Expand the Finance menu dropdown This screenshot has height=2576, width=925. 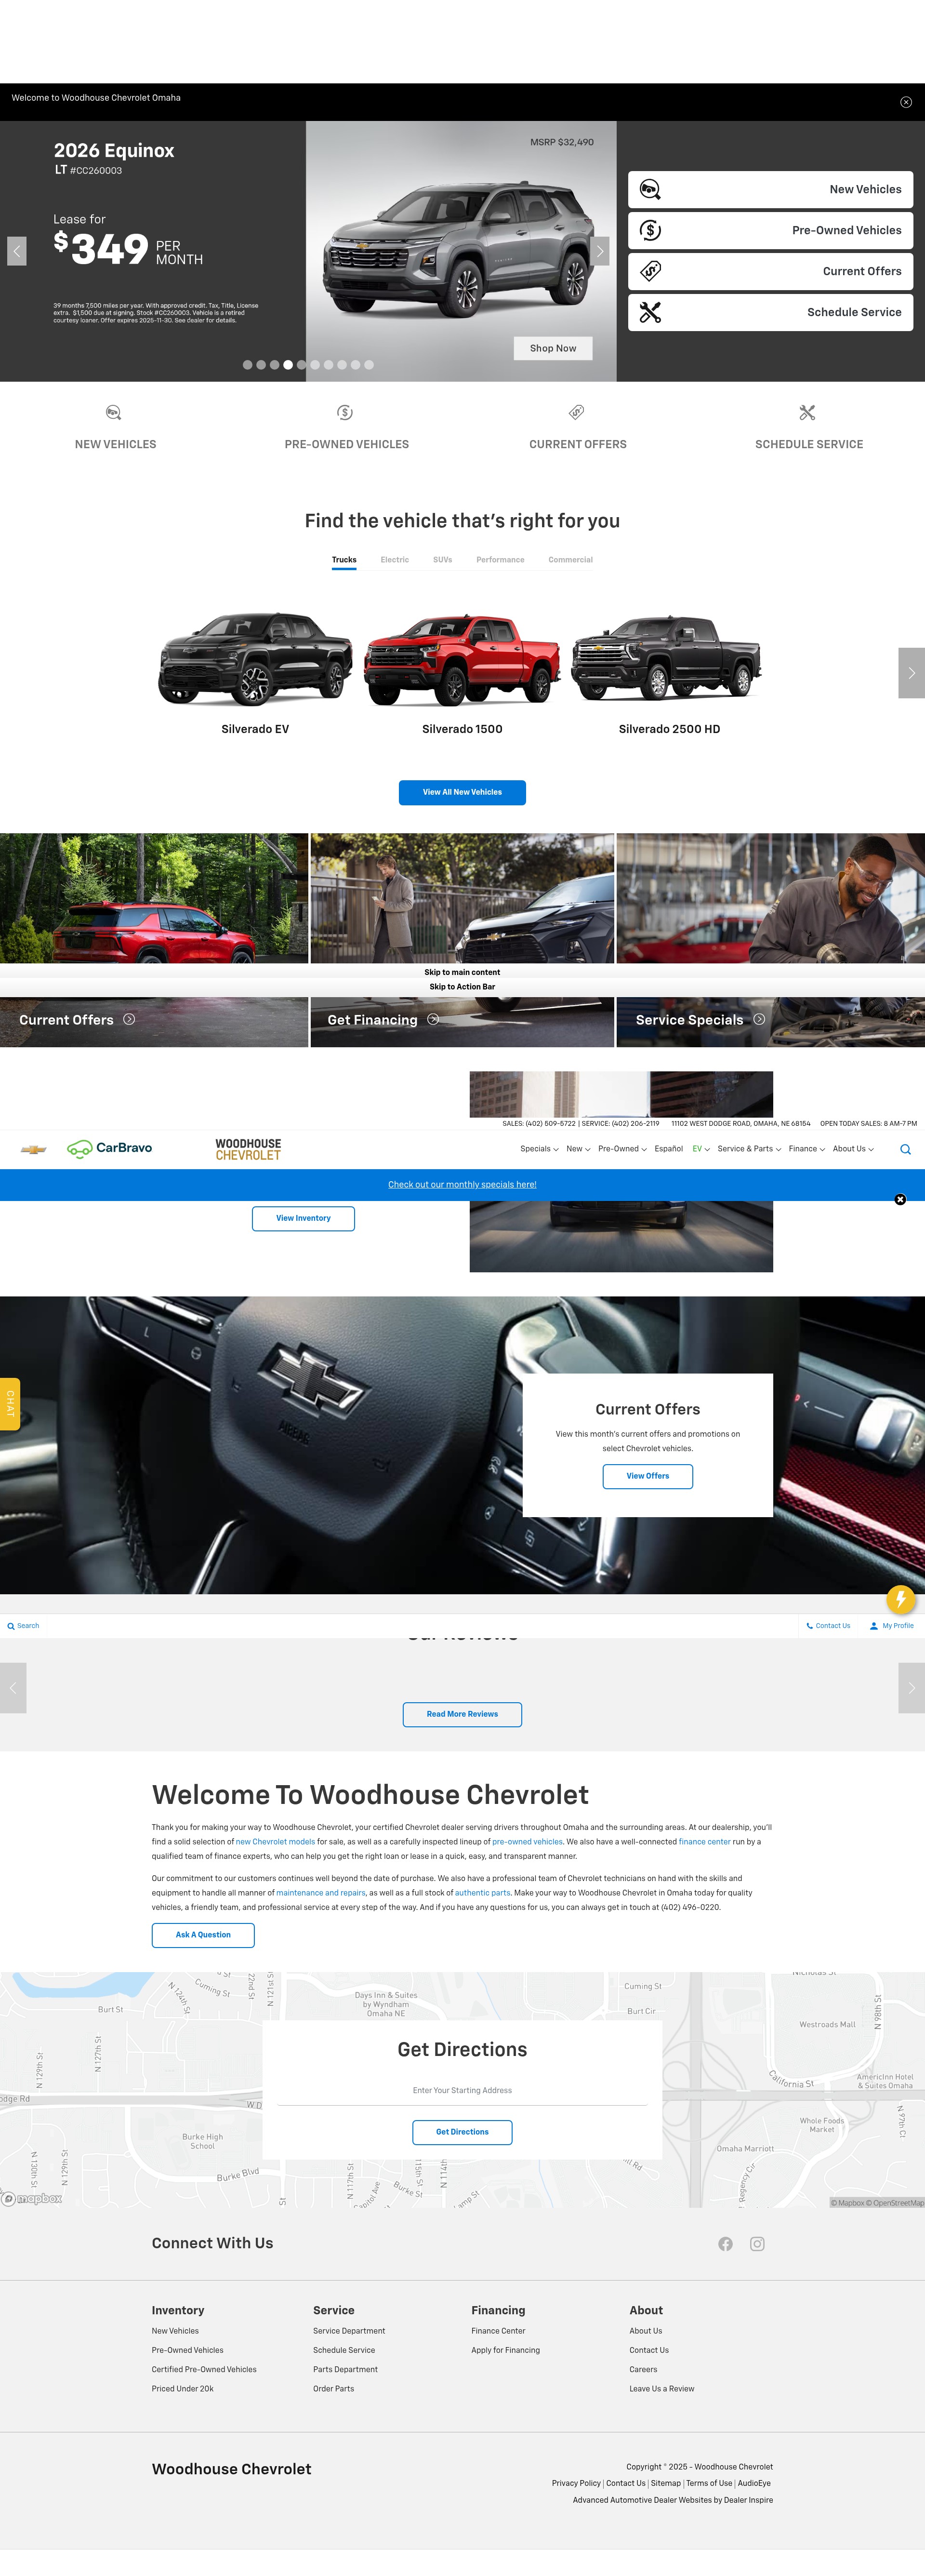click(x=806, y=1149)
